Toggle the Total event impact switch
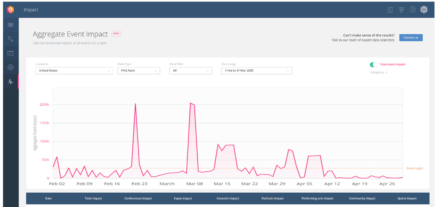The image size is (436, 207). 373,65
